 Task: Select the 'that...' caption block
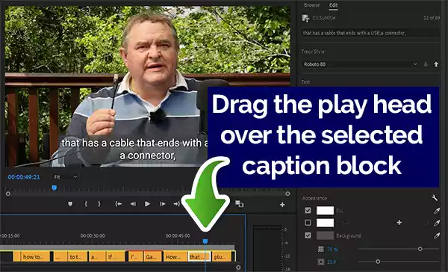point(199,256)
